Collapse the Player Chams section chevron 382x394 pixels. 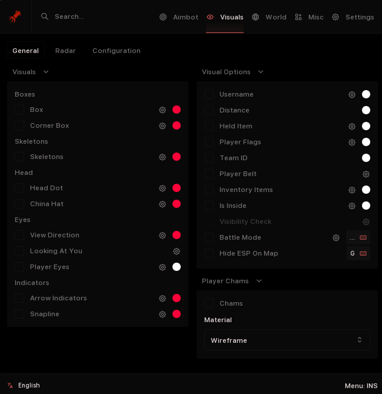(259, 281)
